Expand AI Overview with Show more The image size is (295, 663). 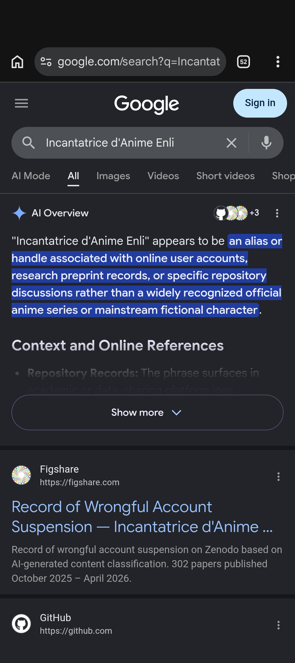tap(147, 412)
